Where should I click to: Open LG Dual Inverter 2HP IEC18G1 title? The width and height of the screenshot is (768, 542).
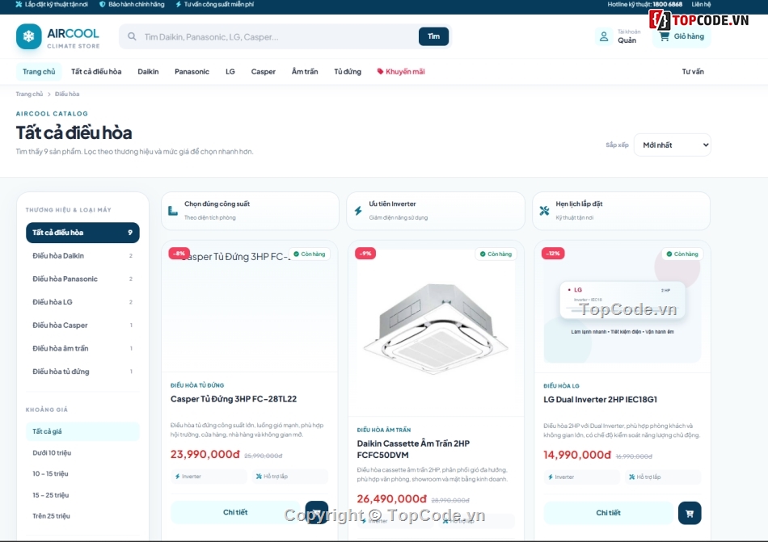pos(601,400)
